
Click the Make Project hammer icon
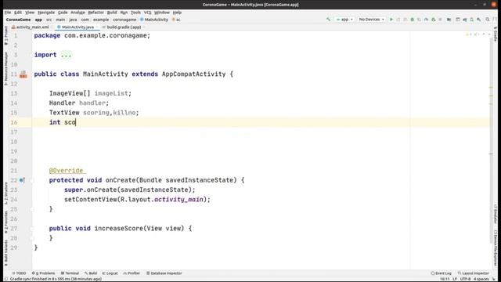pyautogui.click(x=328, y=20)
